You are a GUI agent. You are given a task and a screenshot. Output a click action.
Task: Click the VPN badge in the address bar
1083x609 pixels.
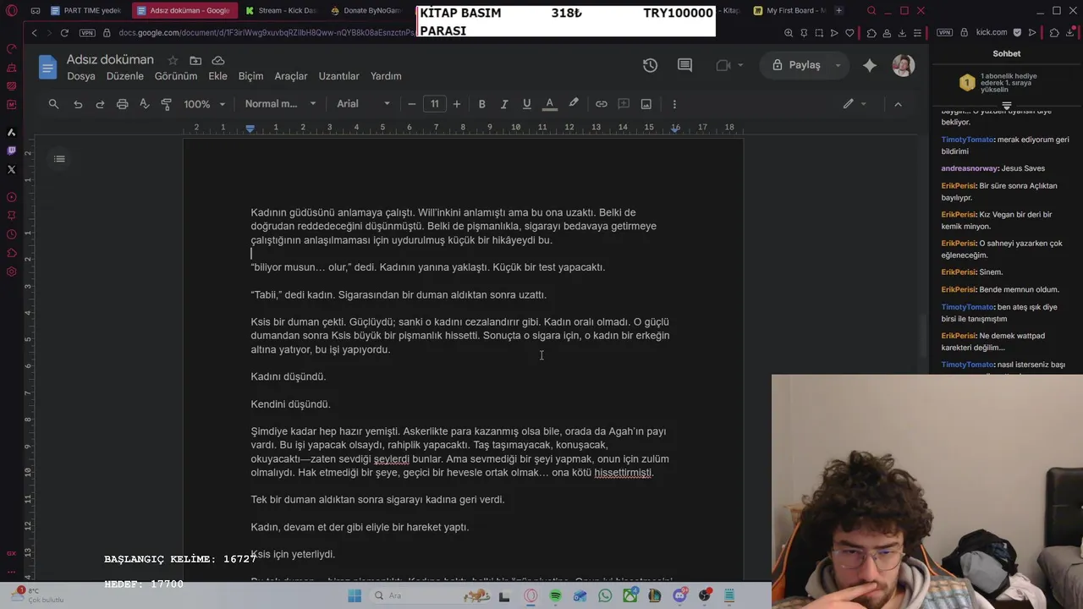tap(87, 33)
